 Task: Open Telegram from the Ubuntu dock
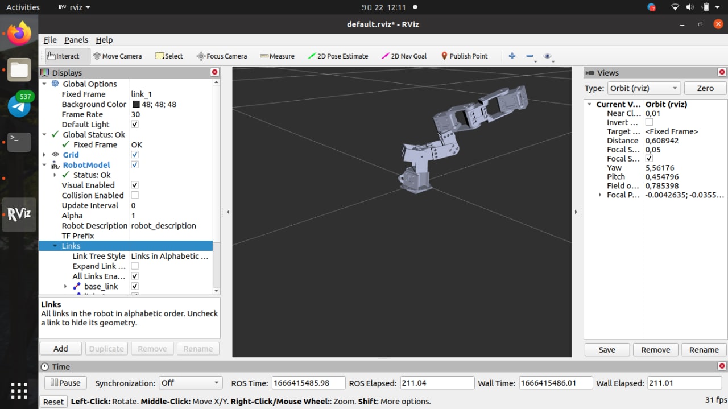coord(19,106)
